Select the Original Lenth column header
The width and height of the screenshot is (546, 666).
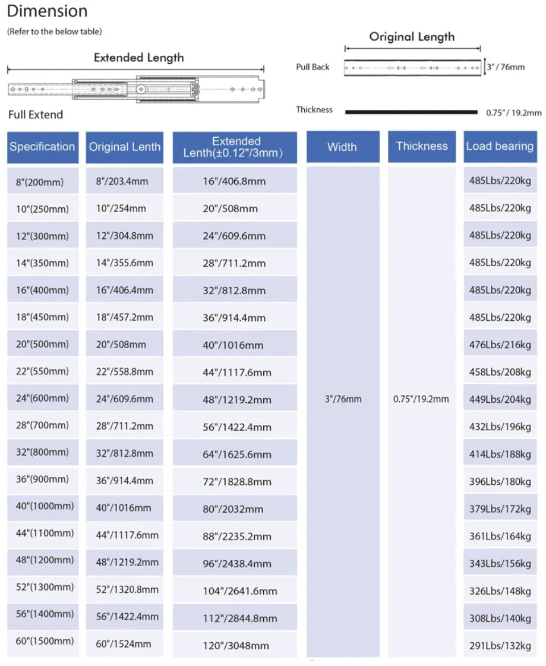click(125, 147)
